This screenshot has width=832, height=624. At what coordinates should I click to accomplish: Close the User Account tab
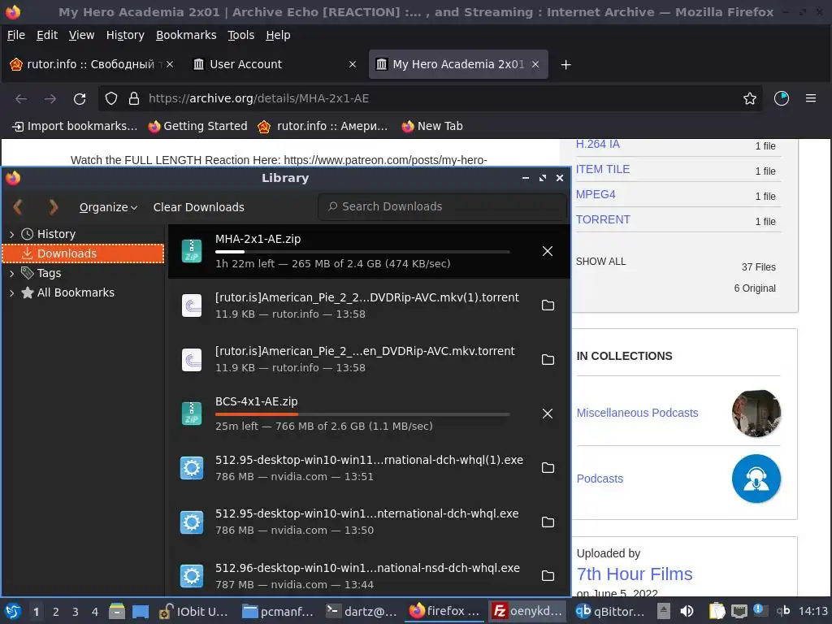(353, 64)
